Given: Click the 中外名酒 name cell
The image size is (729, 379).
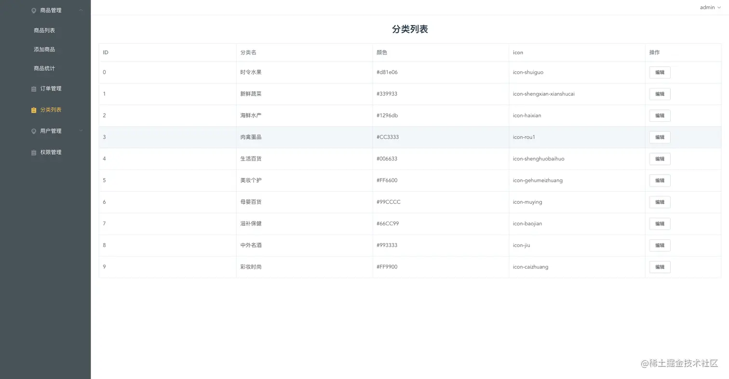Looking at the screenshot, I should point(304,246).
